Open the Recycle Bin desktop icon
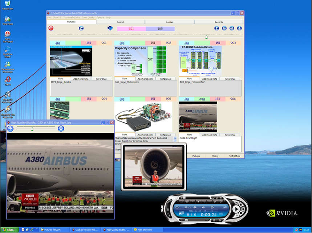 tap(8, 5)
